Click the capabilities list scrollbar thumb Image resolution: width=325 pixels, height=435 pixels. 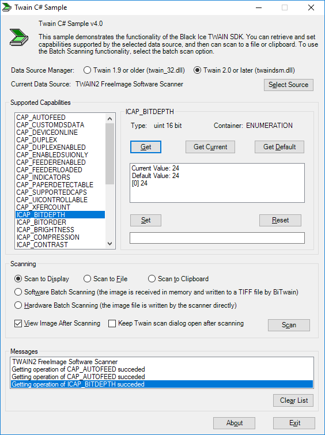pos(110,154)
